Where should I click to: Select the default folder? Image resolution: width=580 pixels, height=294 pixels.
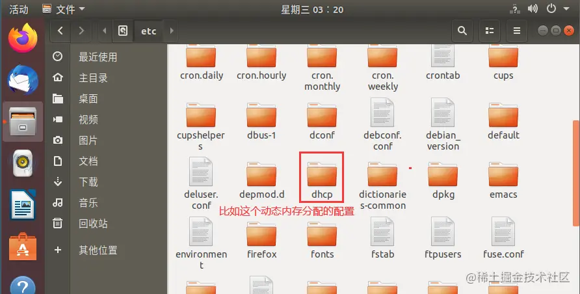pos(503,121)
